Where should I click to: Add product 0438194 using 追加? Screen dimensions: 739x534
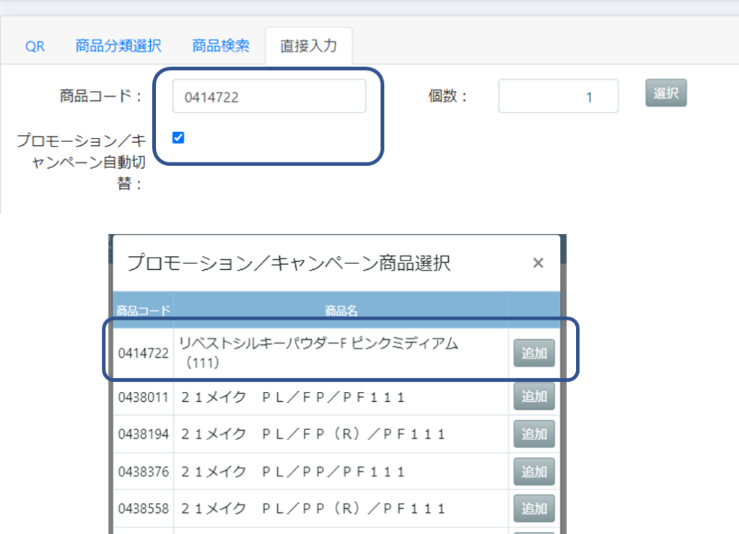[534, 434]
